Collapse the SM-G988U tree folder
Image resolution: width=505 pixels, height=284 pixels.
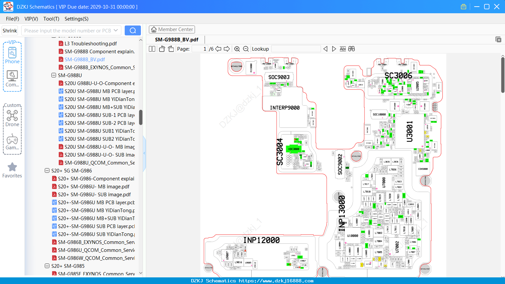point(54,75)
